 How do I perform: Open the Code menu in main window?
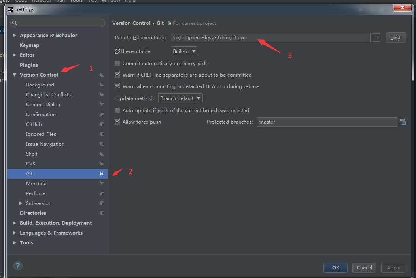point(21,1)
